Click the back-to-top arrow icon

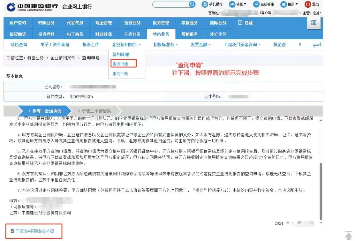[x=348, y=236]
